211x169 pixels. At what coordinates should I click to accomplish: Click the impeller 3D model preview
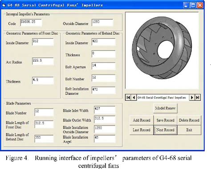(x=162, y=50)
